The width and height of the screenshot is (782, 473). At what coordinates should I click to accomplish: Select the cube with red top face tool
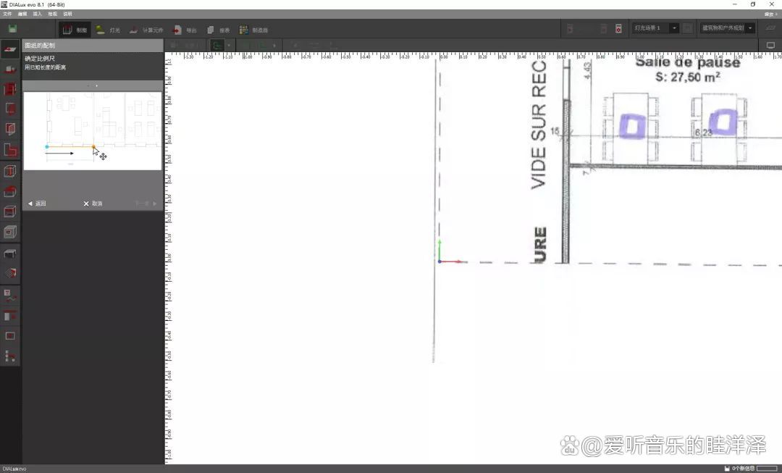(10, 212)
